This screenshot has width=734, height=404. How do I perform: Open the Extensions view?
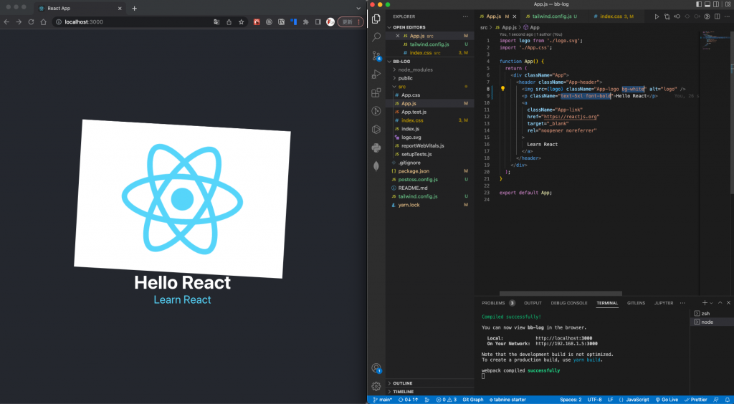click(376, 92)
